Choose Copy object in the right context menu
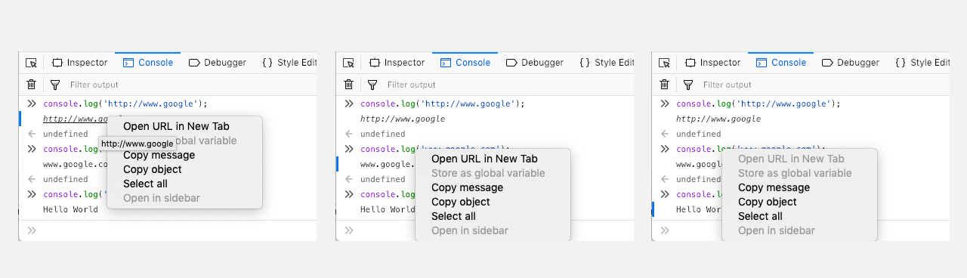Viewport: 967px width, 278px height. (767, 202)
